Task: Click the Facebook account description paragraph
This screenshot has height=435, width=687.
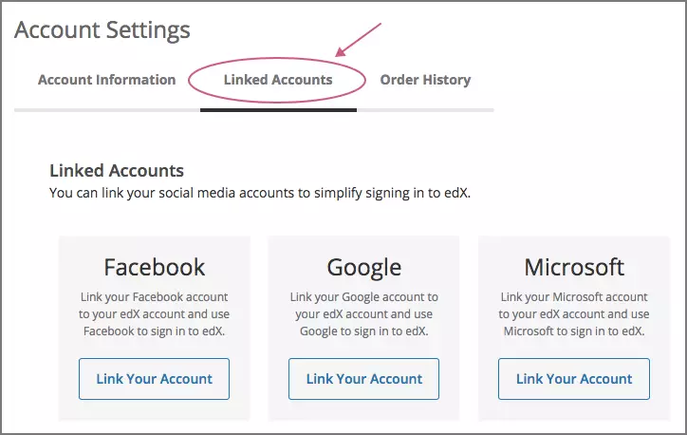Action: tap(154, 314)
